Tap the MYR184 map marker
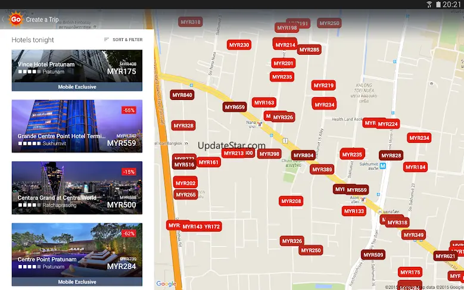Viewport: 464px width, 290px height. [416, 167]
